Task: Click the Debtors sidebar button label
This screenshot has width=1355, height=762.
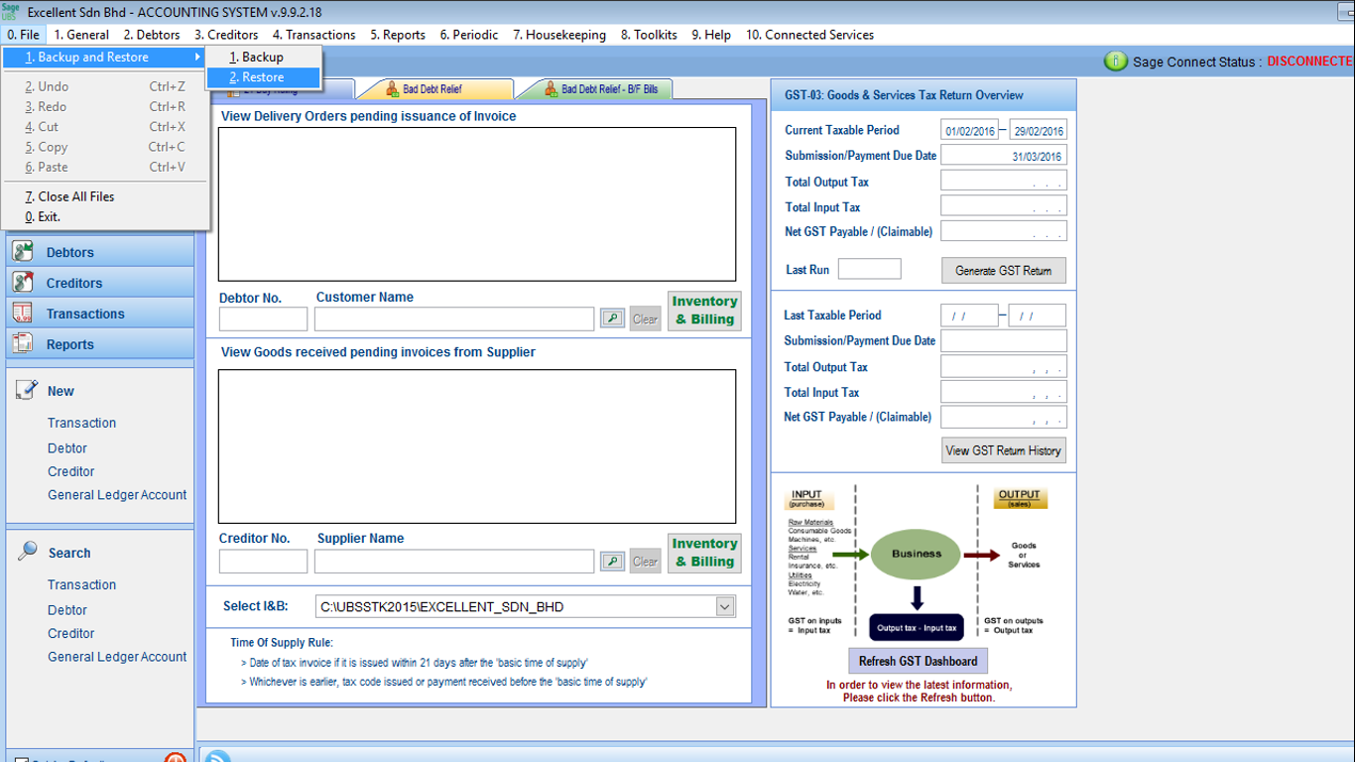Action: (70, 252)
